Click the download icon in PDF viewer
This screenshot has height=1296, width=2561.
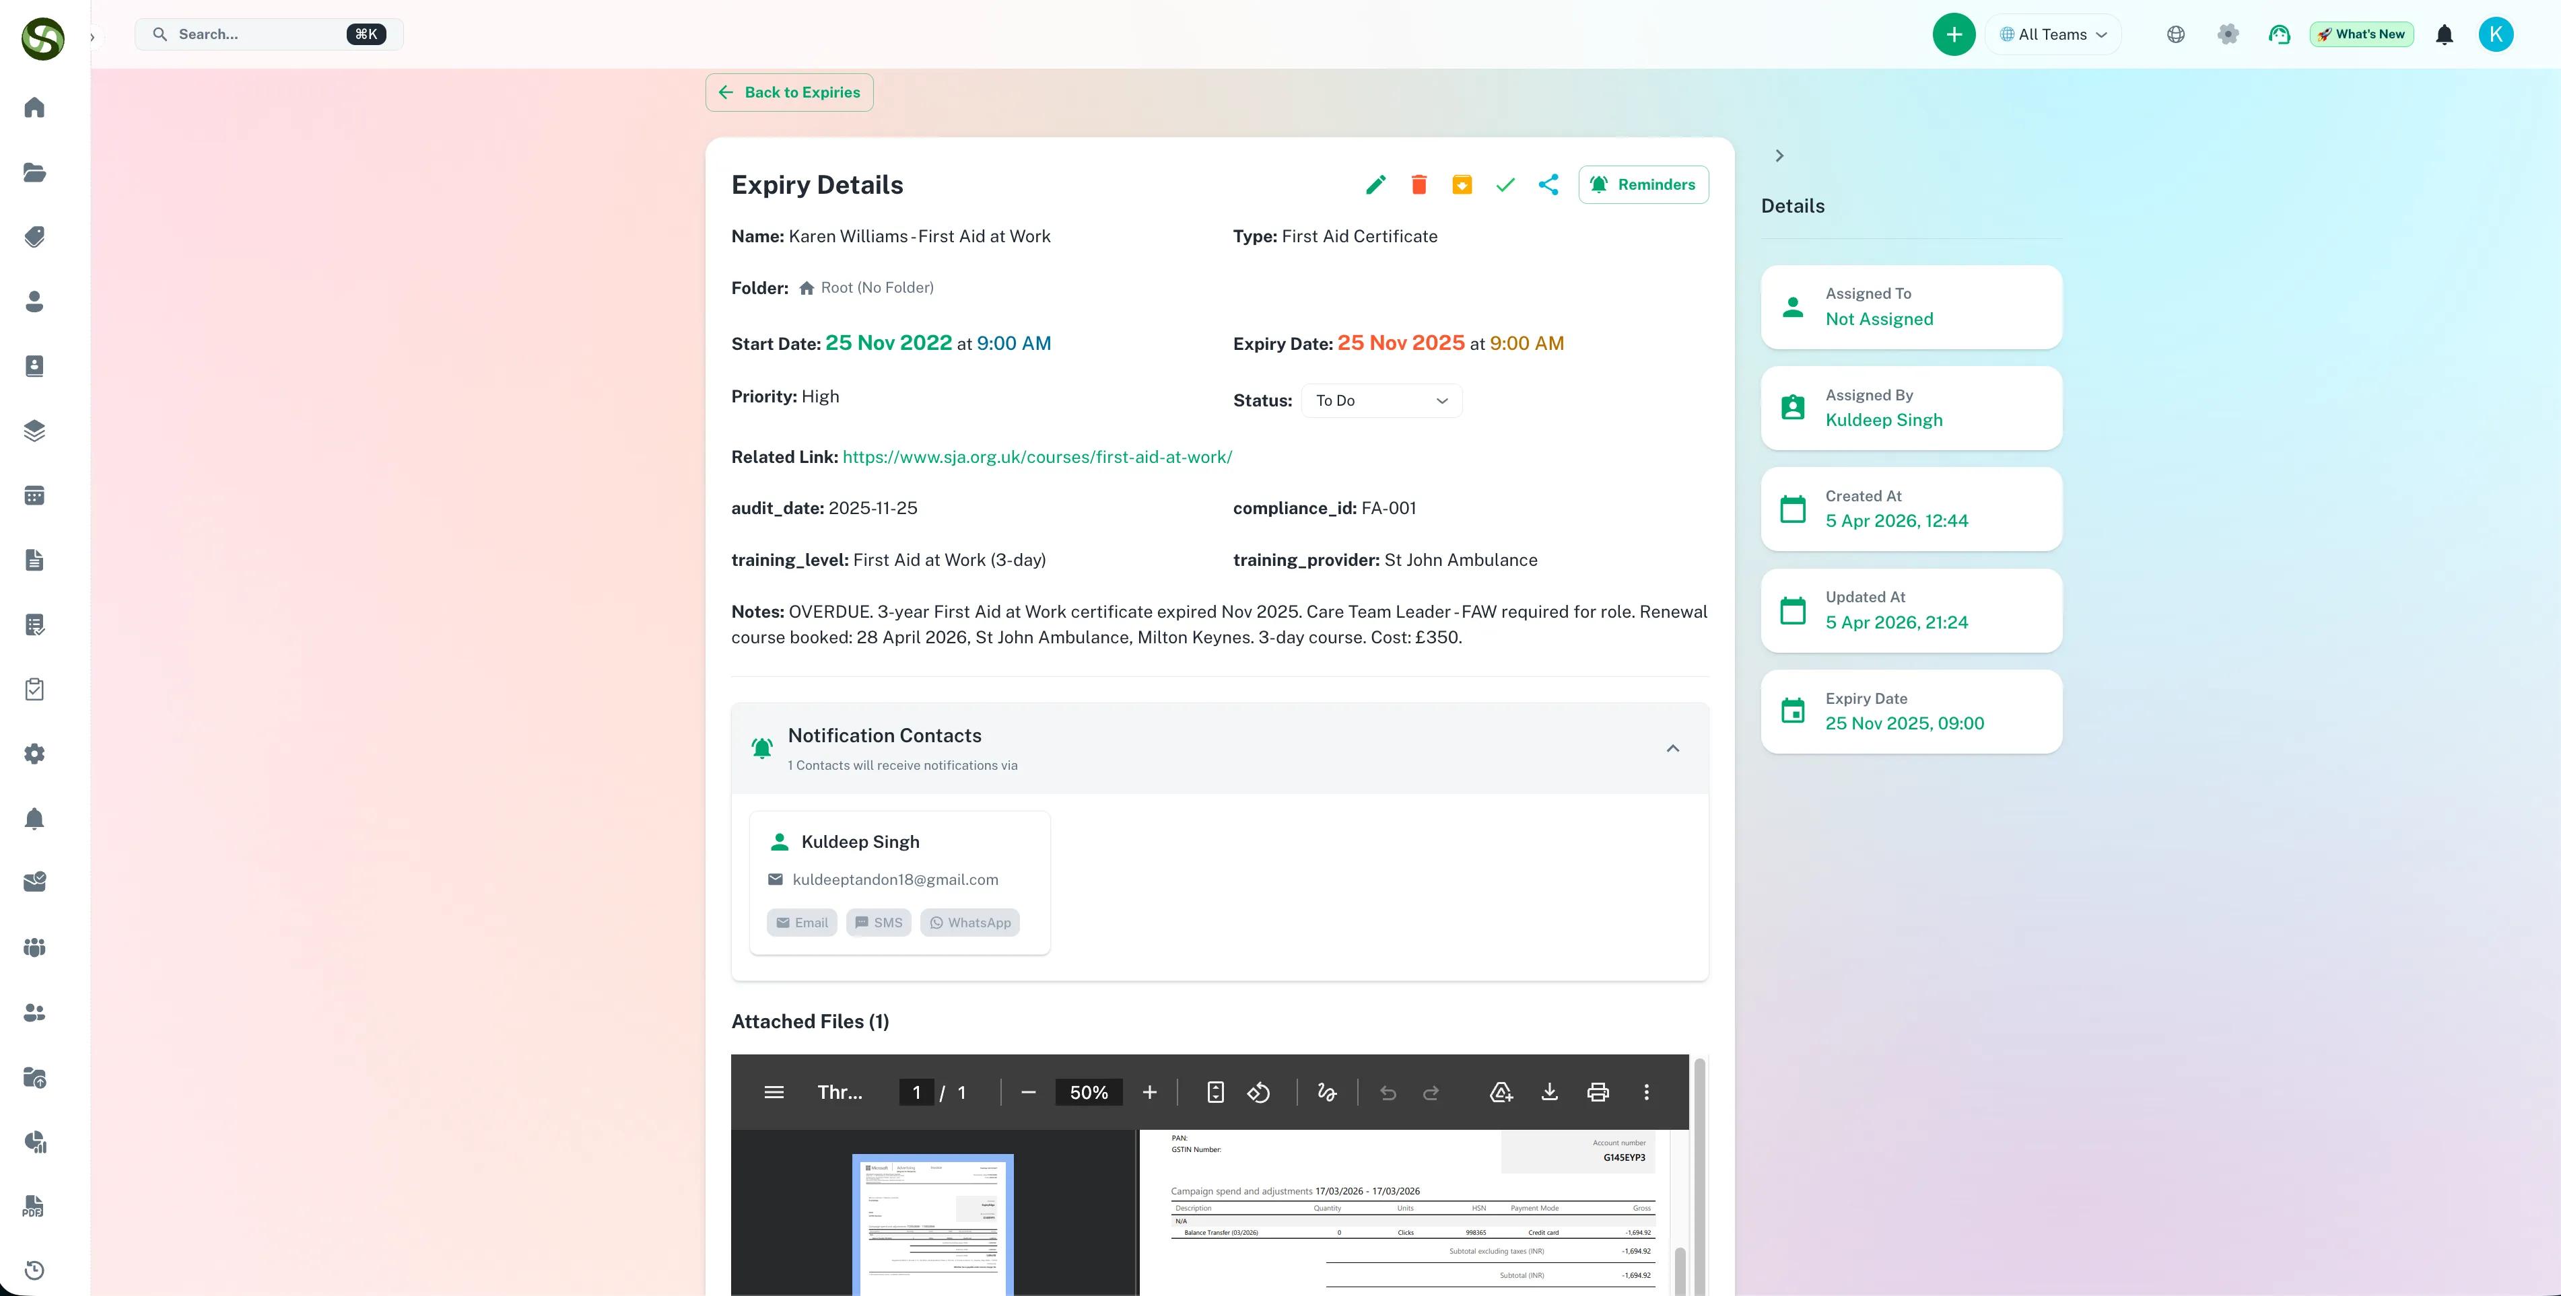[1549, 1092]
